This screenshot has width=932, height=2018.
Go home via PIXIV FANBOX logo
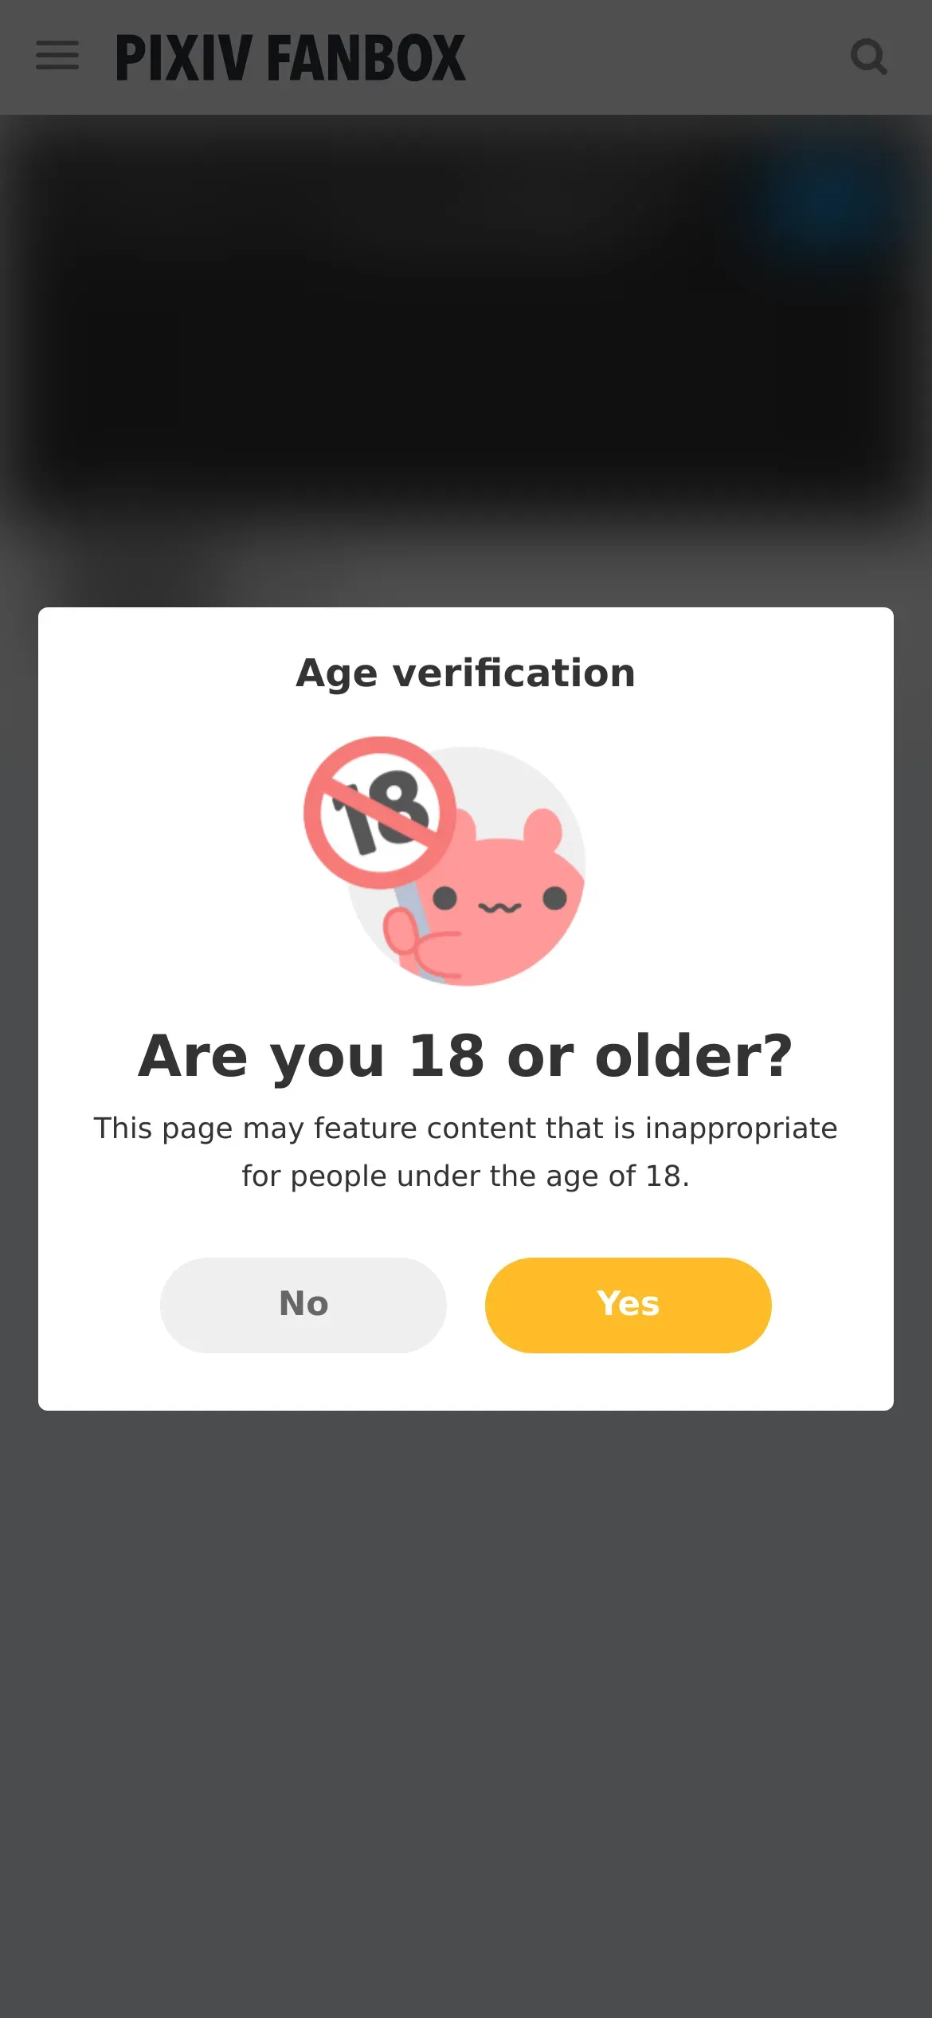click(x=291, y=57)
